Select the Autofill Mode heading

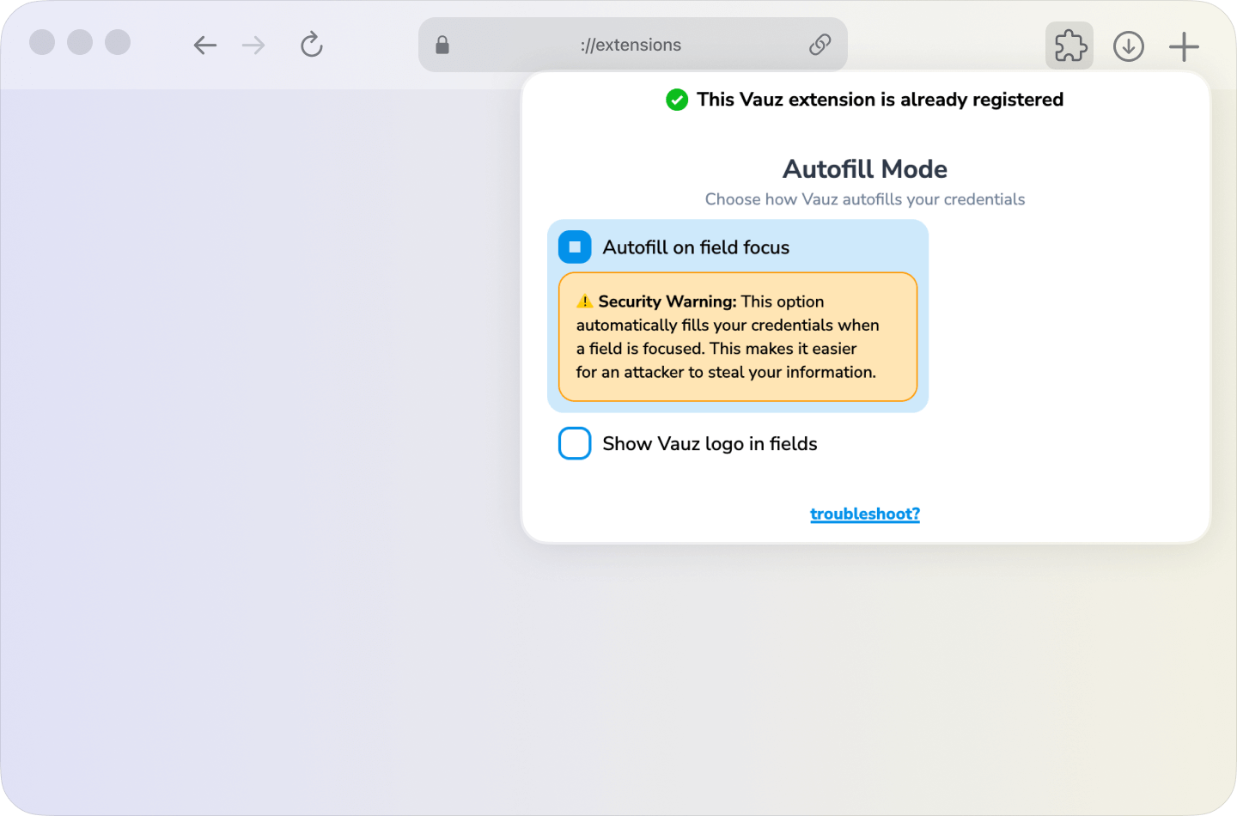point(864,169)
